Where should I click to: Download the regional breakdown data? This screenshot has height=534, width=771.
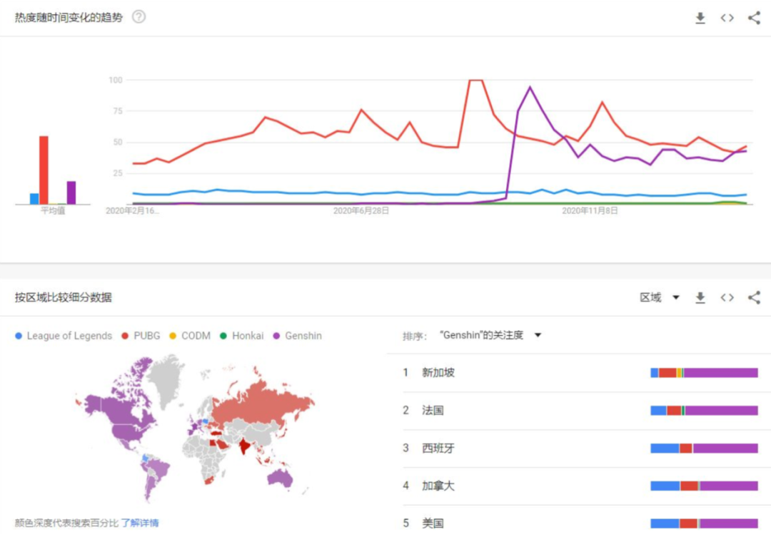[x=700, y=297]
